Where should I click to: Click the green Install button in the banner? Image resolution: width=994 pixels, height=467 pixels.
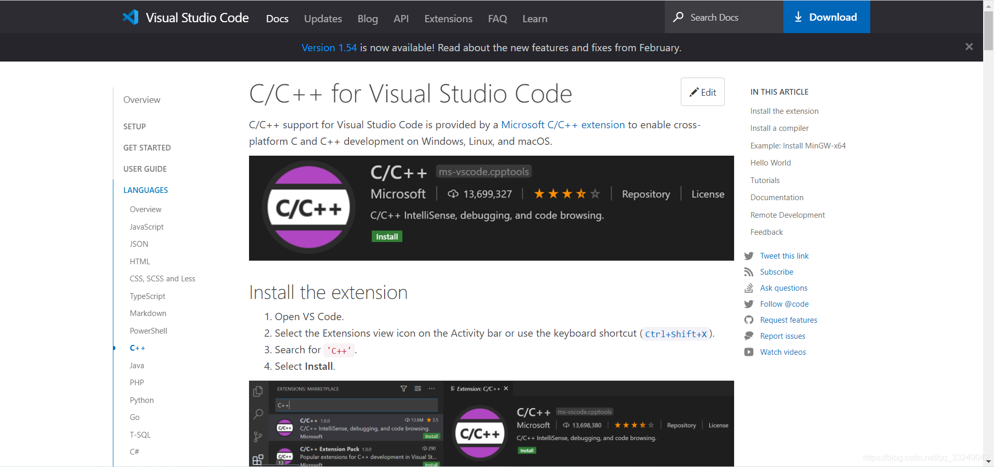(387, 236)
